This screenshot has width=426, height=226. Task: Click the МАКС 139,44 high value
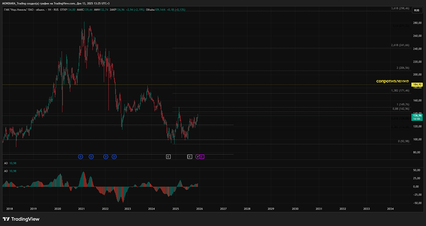pyautogui.click(x=85, y=10)
